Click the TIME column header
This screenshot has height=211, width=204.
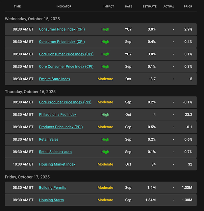[17, 7]
